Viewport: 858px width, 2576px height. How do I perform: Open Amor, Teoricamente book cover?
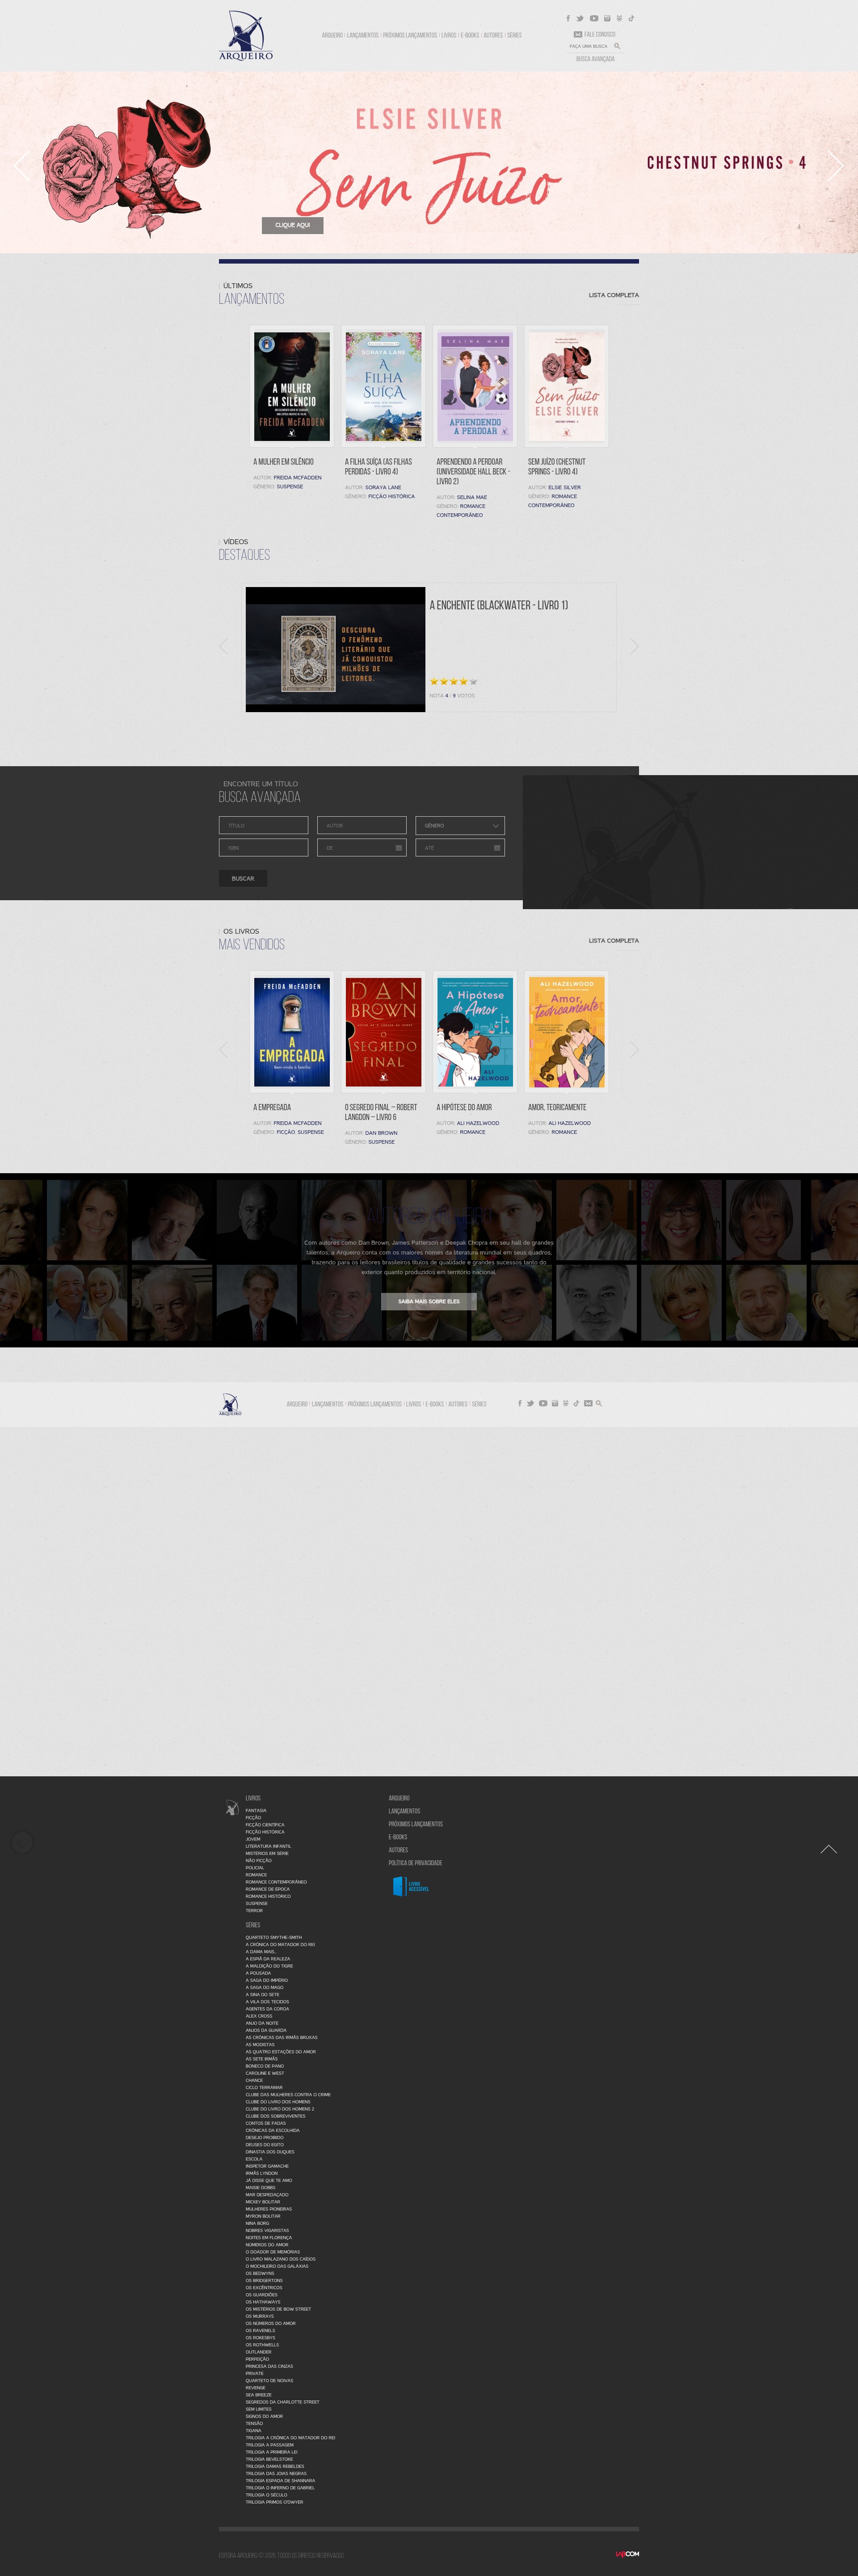(x=567, y=1031)
